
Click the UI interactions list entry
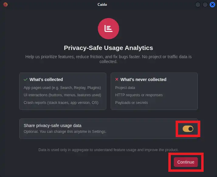point(62,95)
